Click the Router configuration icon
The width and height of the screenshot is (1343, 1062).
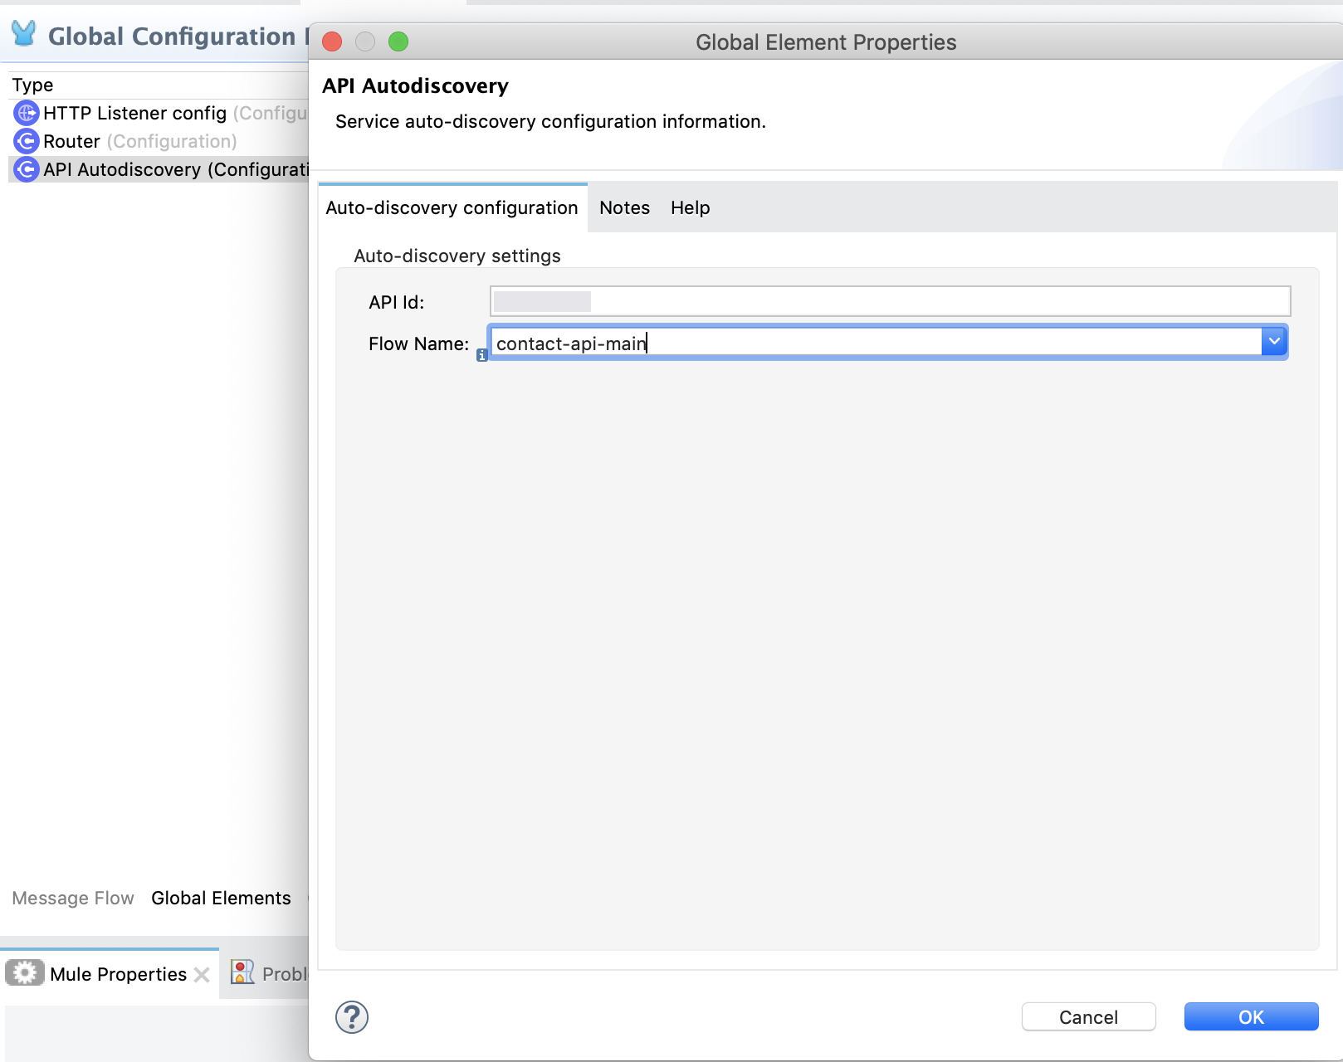coord(27,141)
